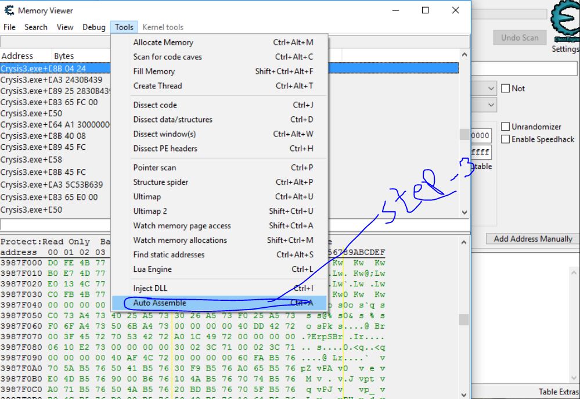The height and width of the screenshot is (399, 580).
Task: Select Dissect PE headers
Action: click(219, 148)
